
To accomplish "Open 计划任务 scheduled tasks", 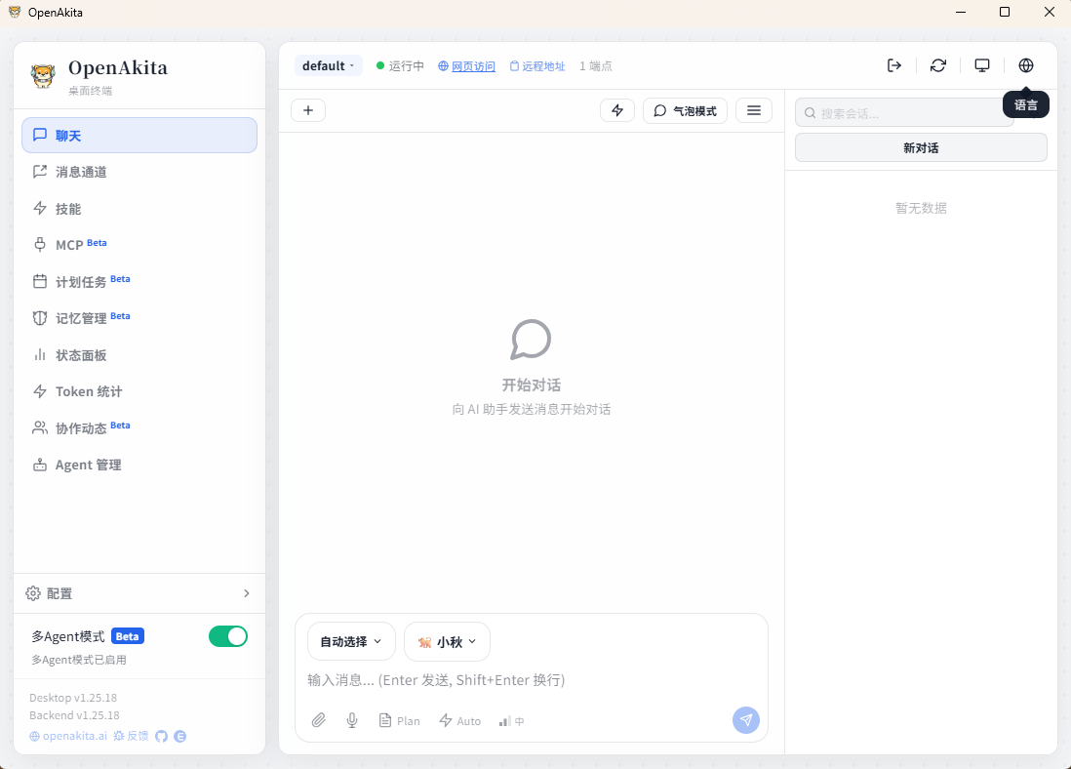I will [x=139, y=282].
